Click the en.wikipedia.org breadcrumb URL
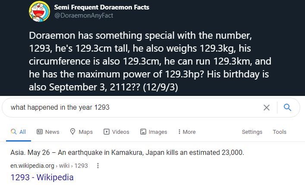 coord(32,166)
